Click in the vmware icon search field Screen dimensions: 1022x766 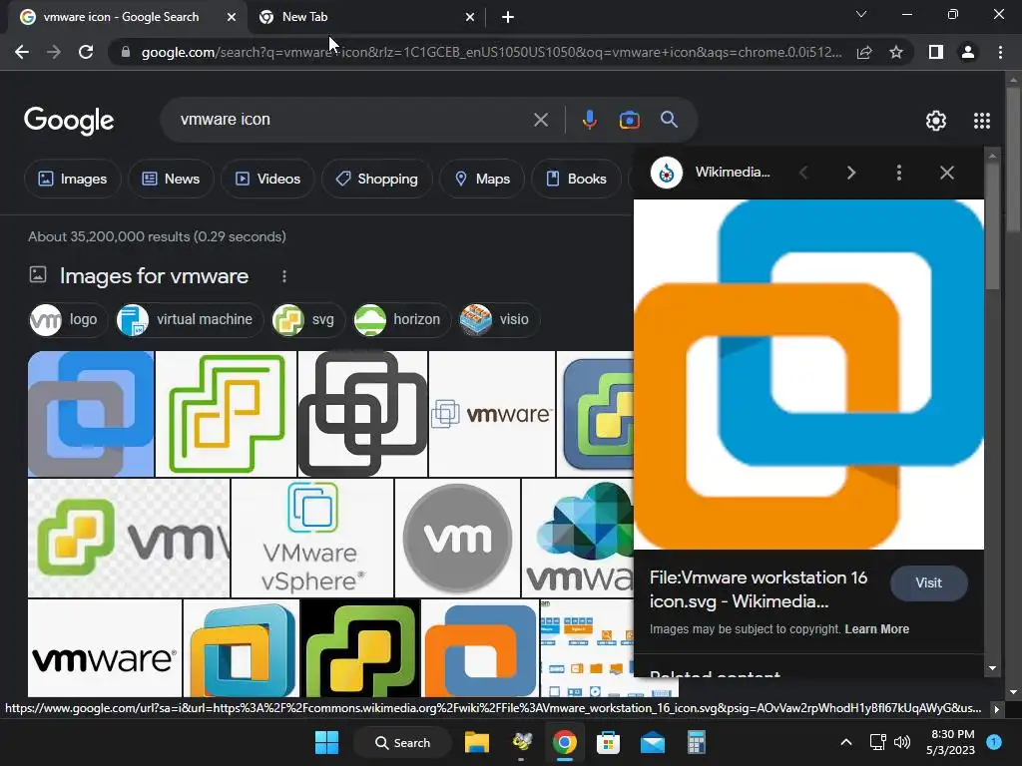click(352, 120)
